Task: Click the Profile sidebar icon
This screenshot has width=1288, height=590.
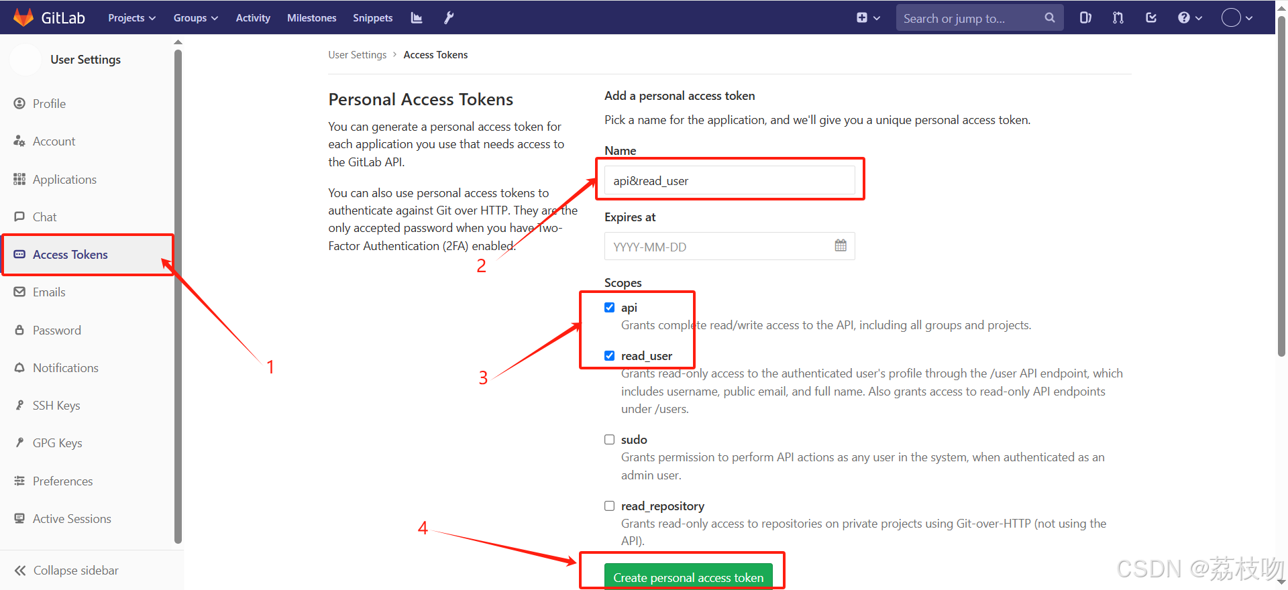Action: pos(19,103)
